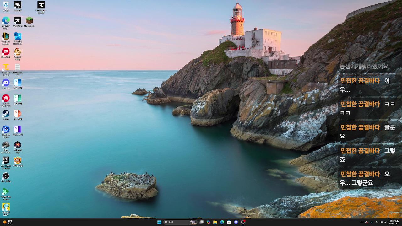402x226 pixels.
Task: Toggle the IME language indicator A
Action: [x=377, y=222]
